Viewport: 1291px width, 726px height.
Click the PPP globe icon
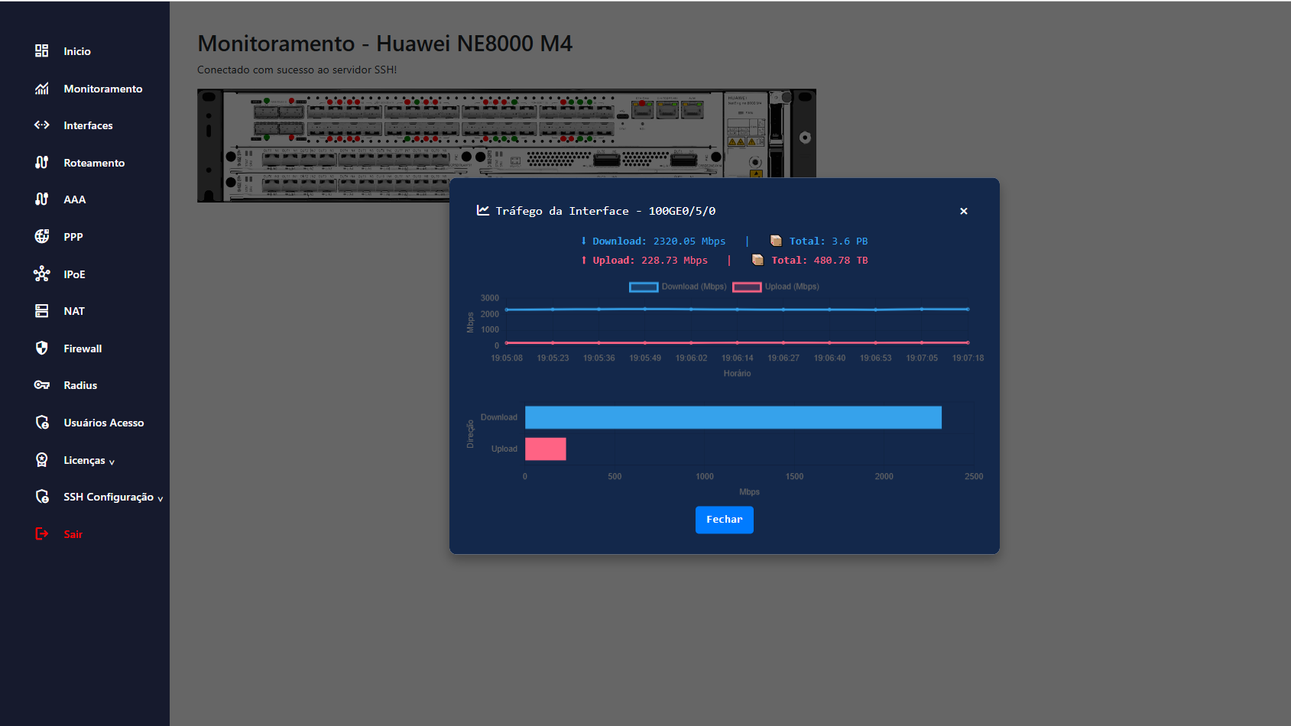42,237
